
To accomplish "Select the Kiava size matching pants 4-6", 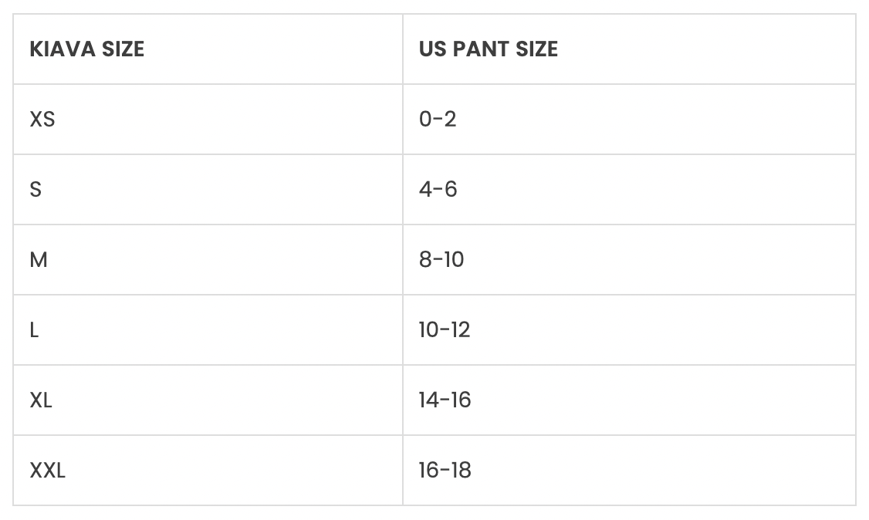I will (x=36, y=190).
